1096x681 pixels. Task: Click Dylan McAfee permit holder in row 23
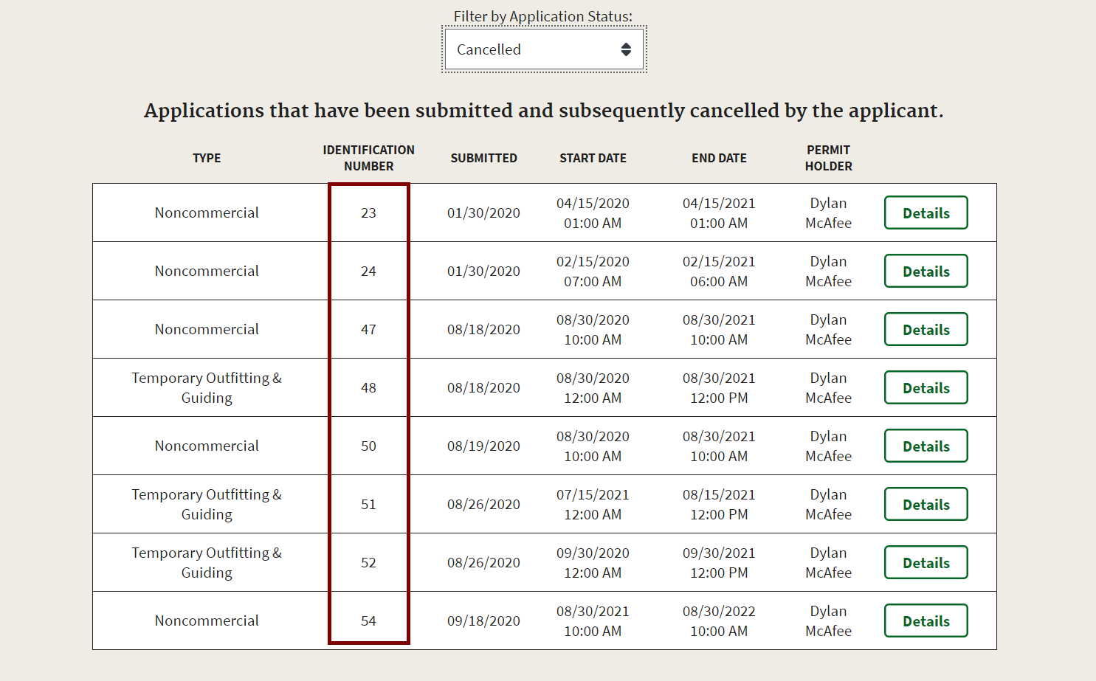point(828,212)
